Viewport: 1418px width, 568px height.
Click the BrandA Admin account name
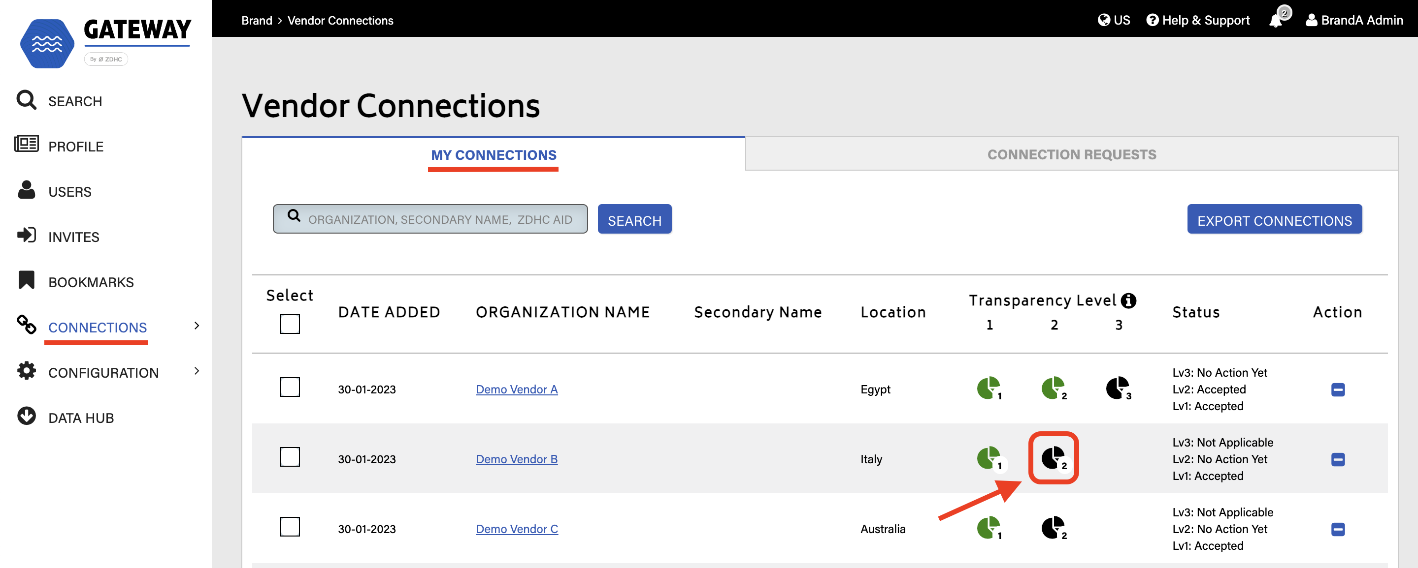[x=1362, y=20]
